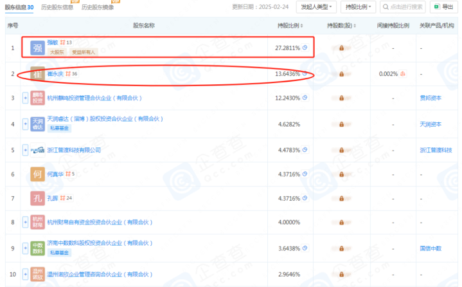Click history clock icon beside 4.4783%
This screenshot has width=462, height=287.
coord(305,150)
